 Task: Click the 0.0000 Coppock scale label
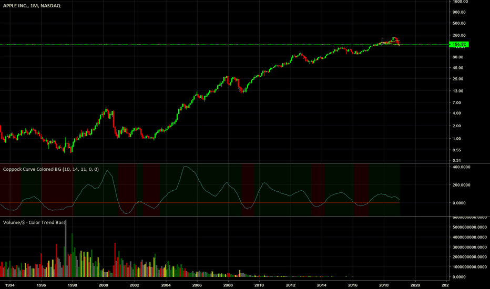pos(459,203)
